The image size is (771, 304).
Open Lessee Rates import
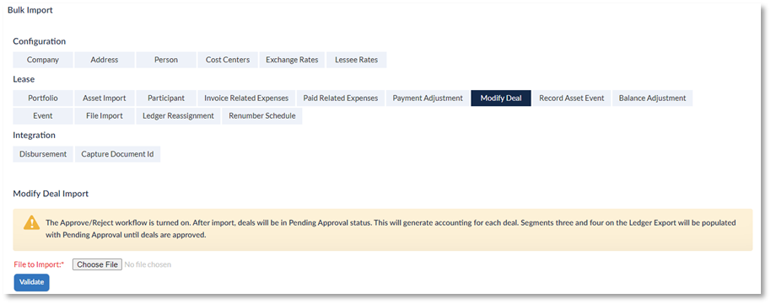pyautogui.click(x=357, y=60)
